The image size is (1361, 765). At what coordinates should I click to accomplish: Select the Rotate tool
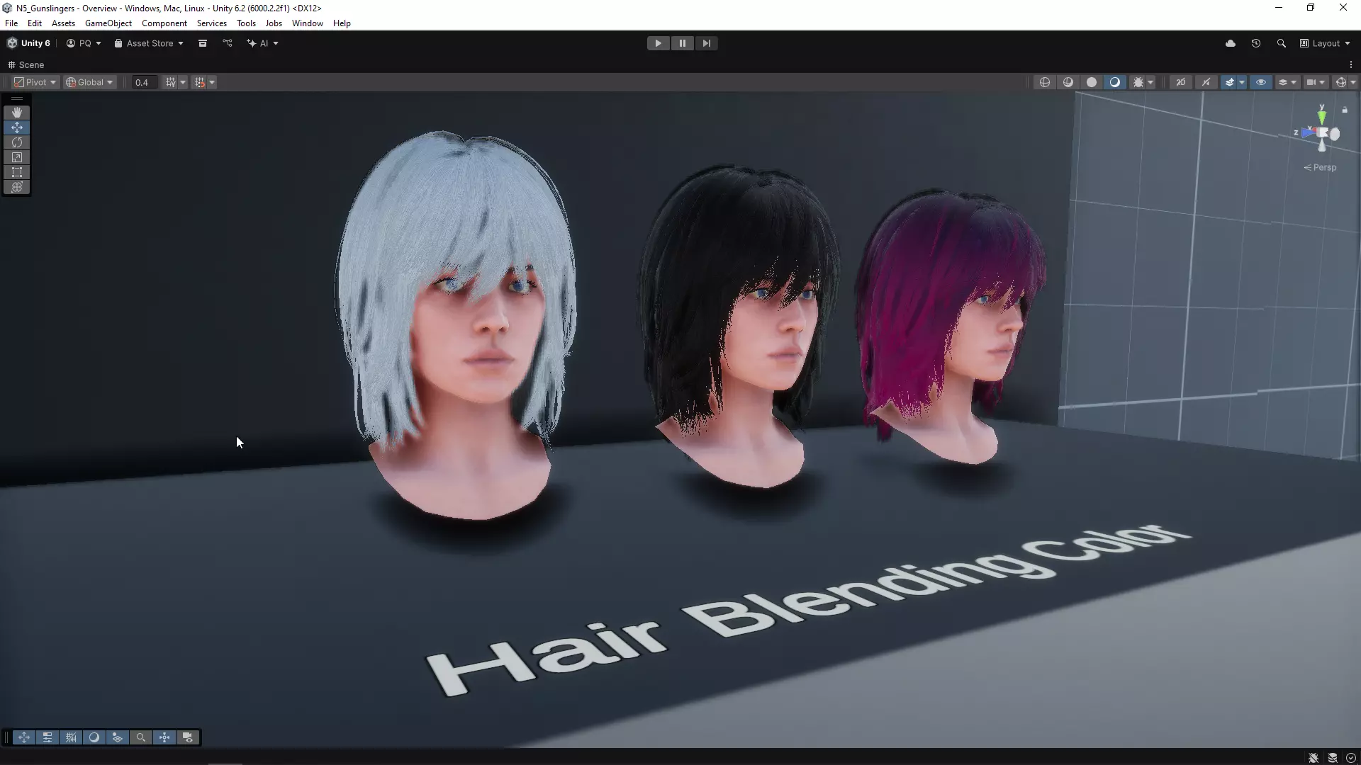click(x=17, y=142)
